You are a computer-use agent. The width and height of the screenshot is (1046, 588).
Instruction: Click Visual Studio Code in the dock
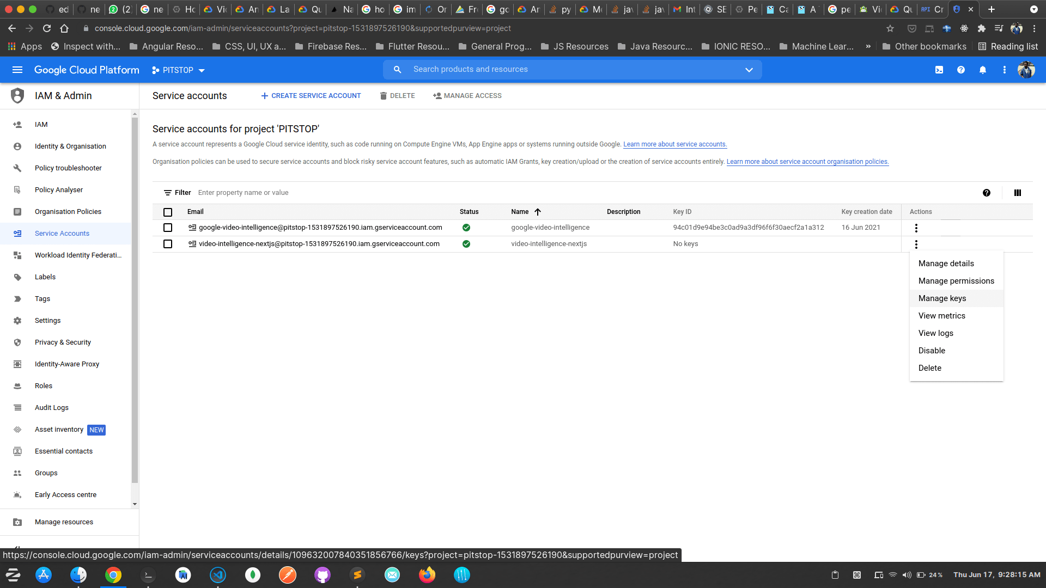(218, 575)
